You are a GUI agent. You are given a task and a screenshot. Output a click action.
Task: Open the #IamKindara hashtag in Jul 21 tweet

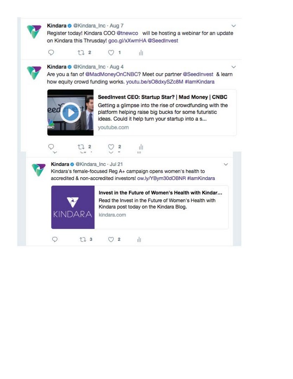[x=201, y=178]
